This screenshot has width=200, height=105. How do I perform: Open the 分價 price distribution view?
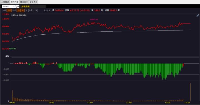[x=31, y=11]
